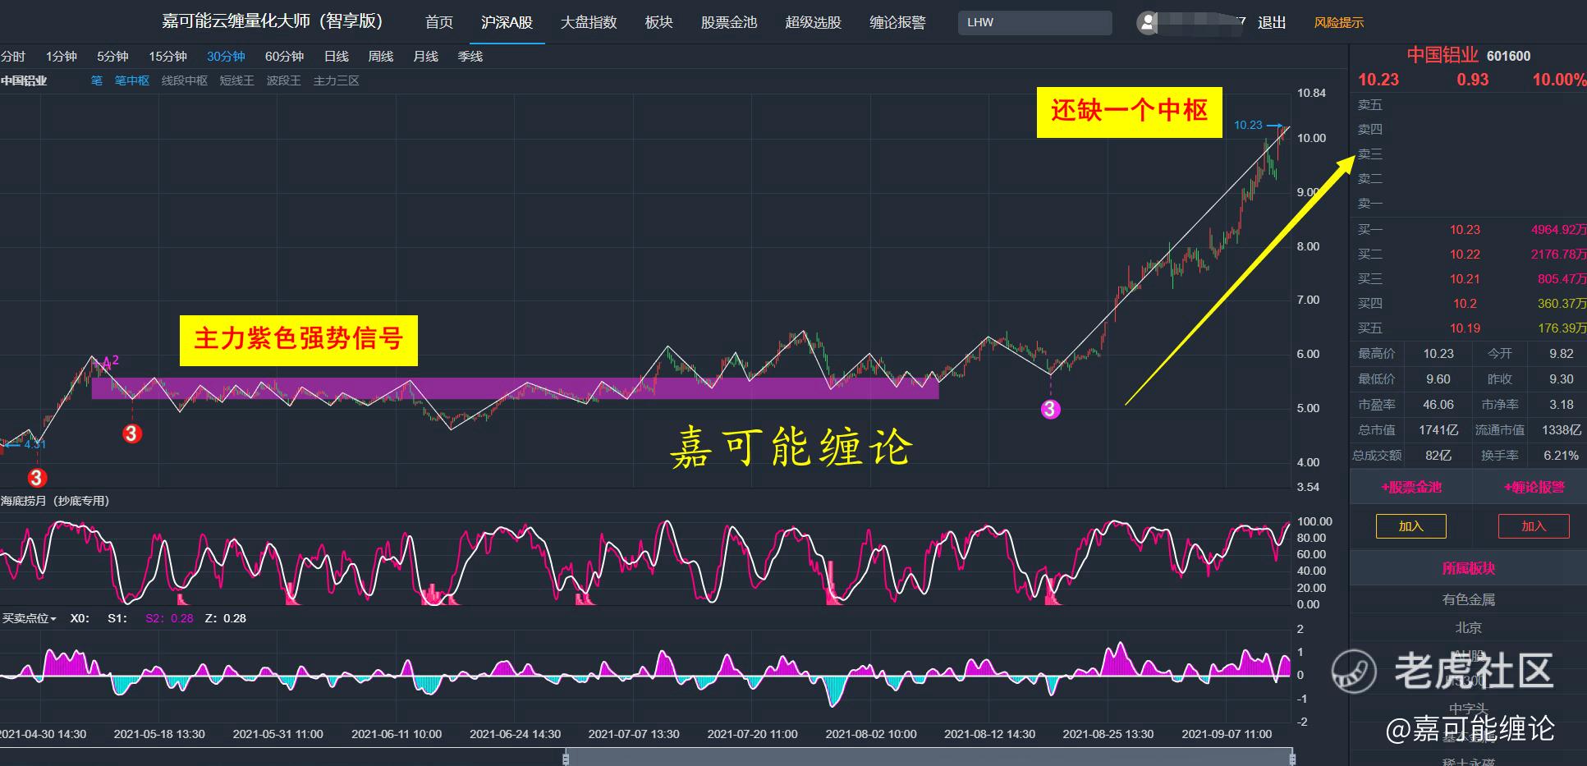Toggle the 笔中枢 overlay
Image resolution: width=1587 pixels, height=766 pixels.
pos(132,80)
